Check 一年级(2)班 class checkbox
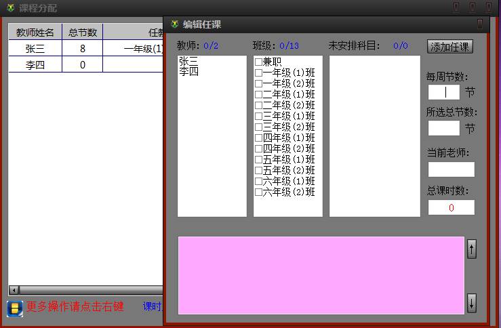 (x=258, y=83)
